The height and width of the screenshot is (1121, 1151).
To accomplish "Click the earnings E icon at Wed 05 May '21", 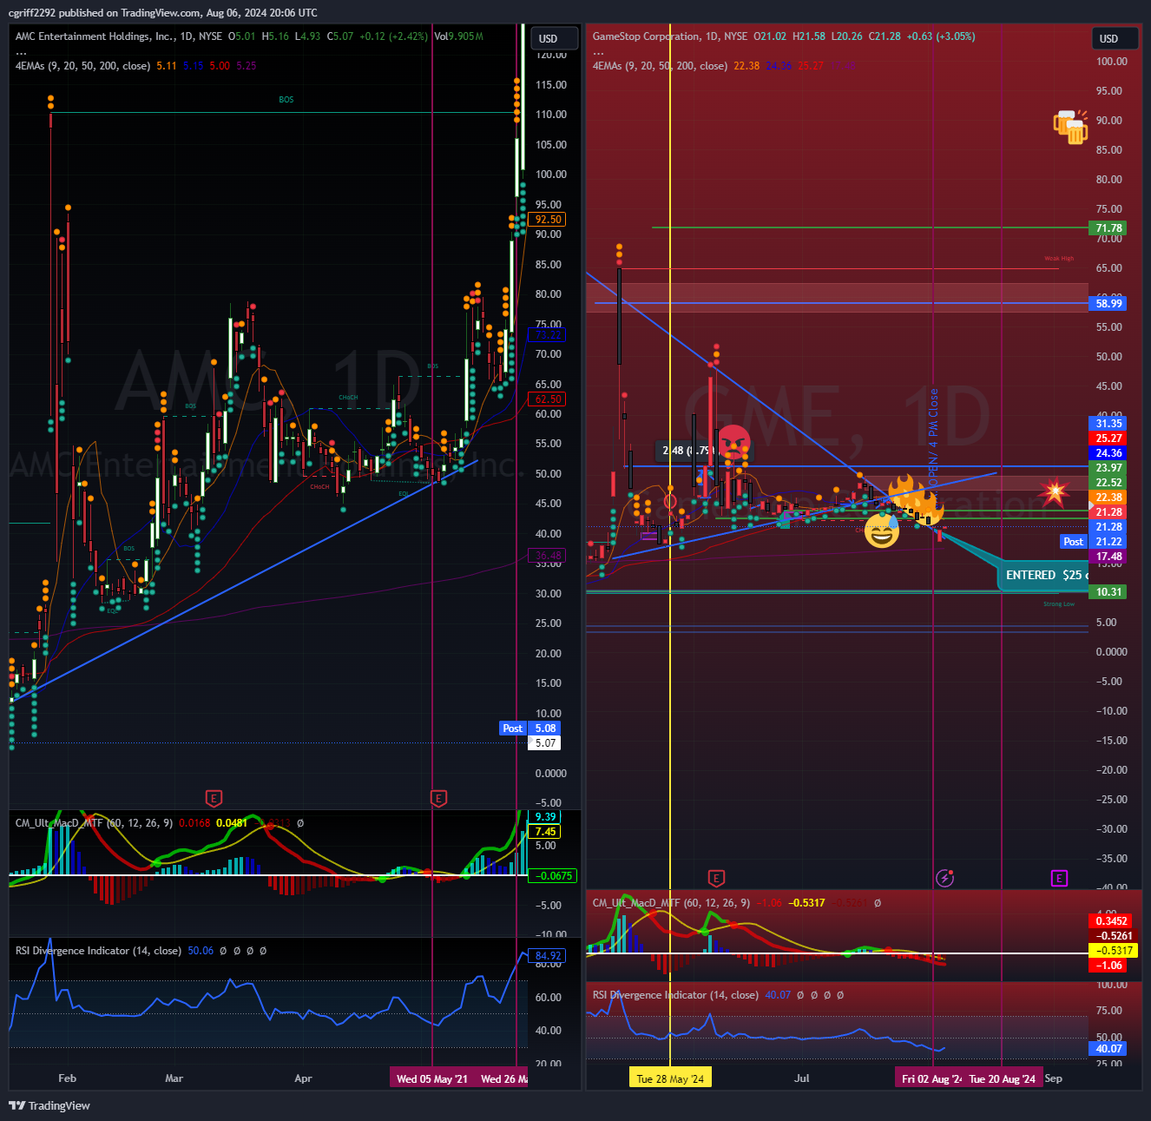I will point(439,798).
